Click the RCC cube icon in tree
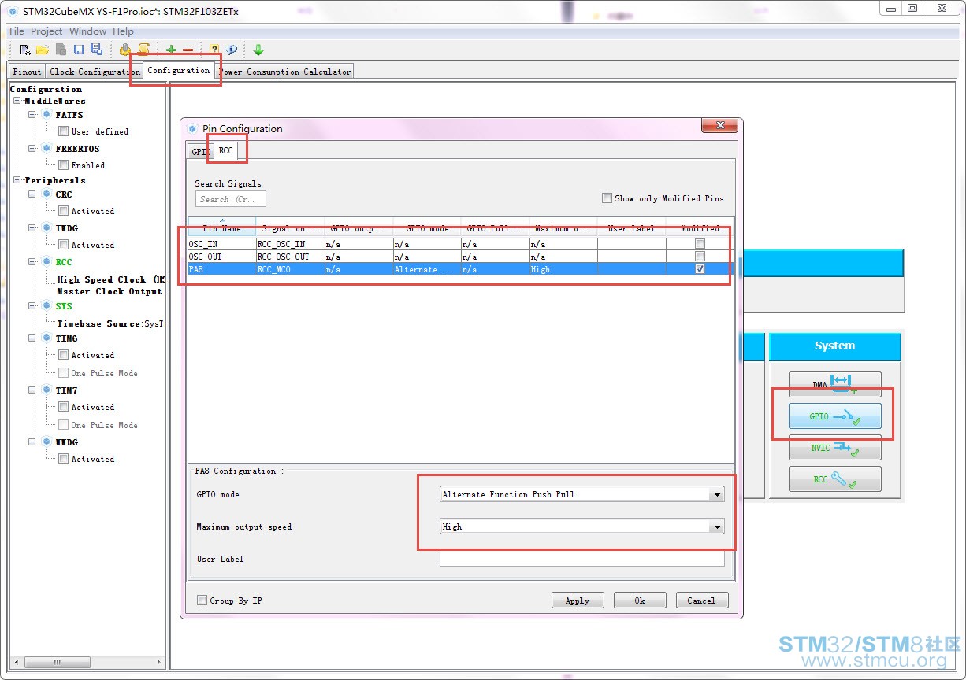 click(x=46, y=261)
